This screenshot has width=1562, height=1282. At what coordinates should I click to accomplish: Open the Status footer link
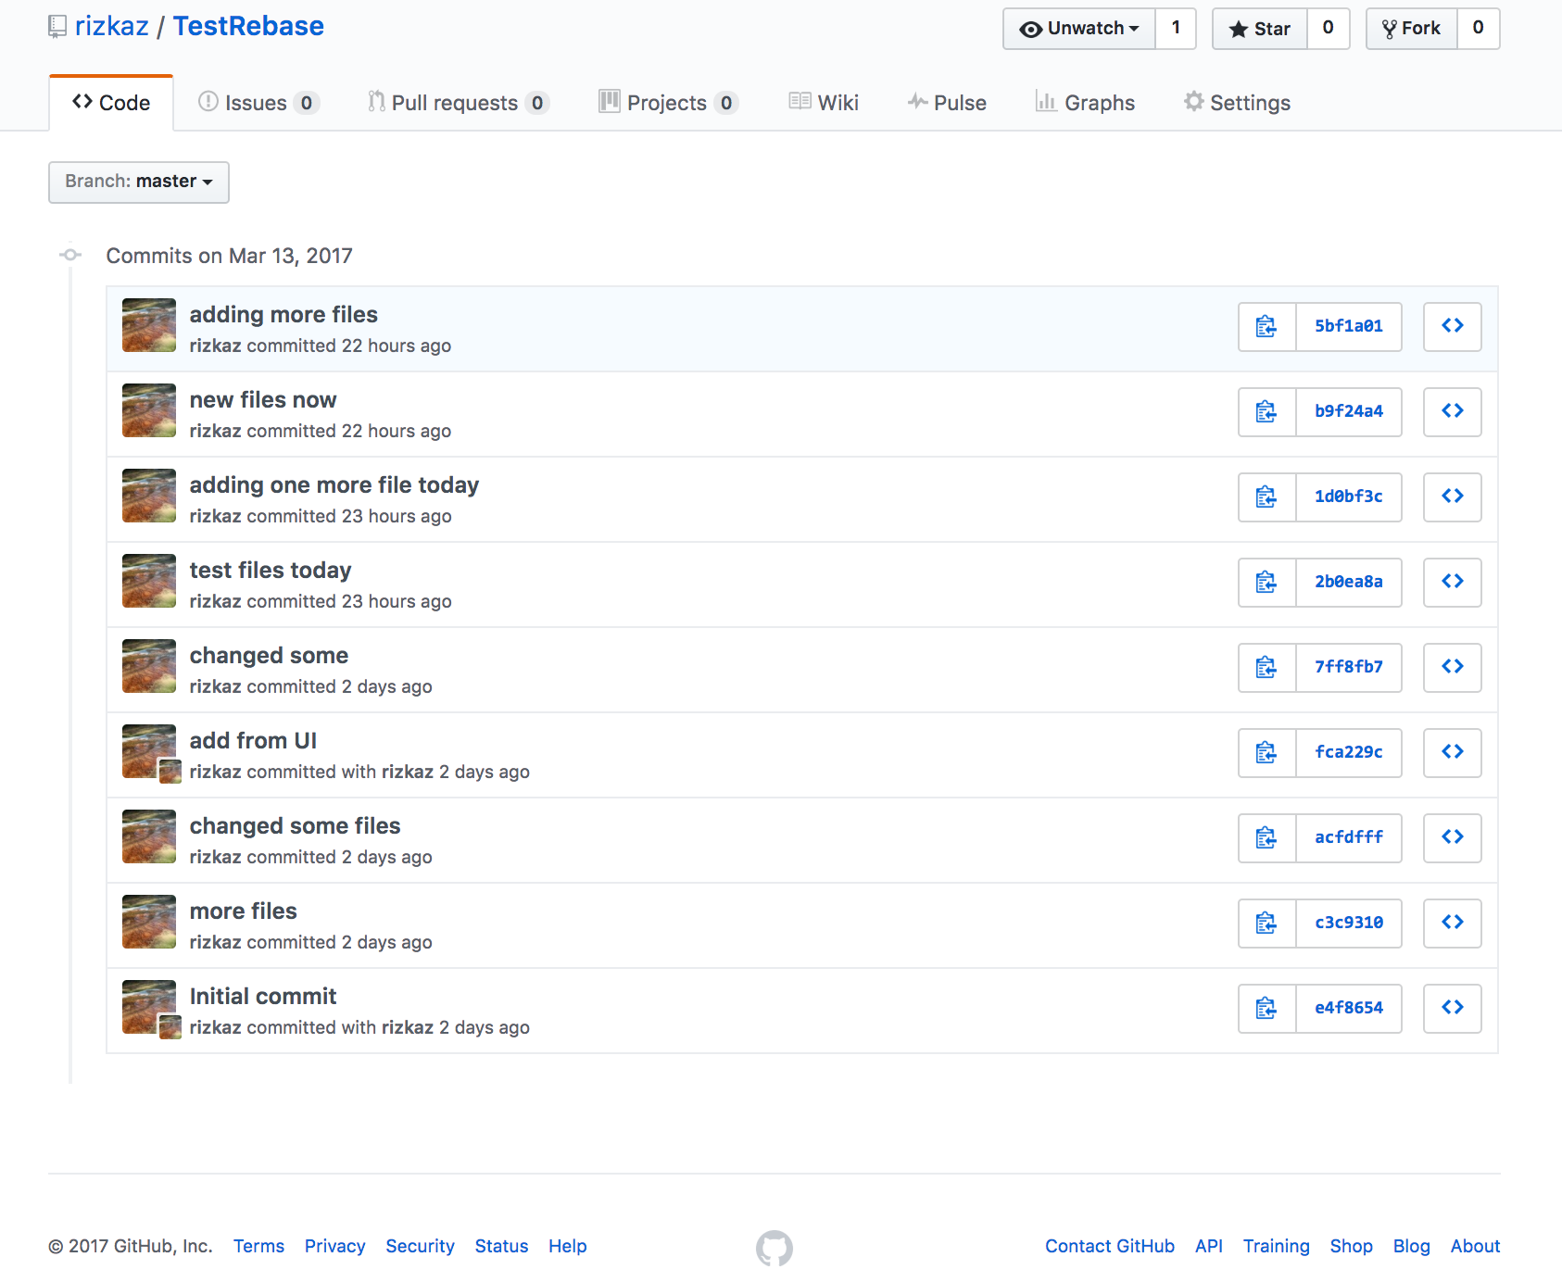(x=501, y=1247)
